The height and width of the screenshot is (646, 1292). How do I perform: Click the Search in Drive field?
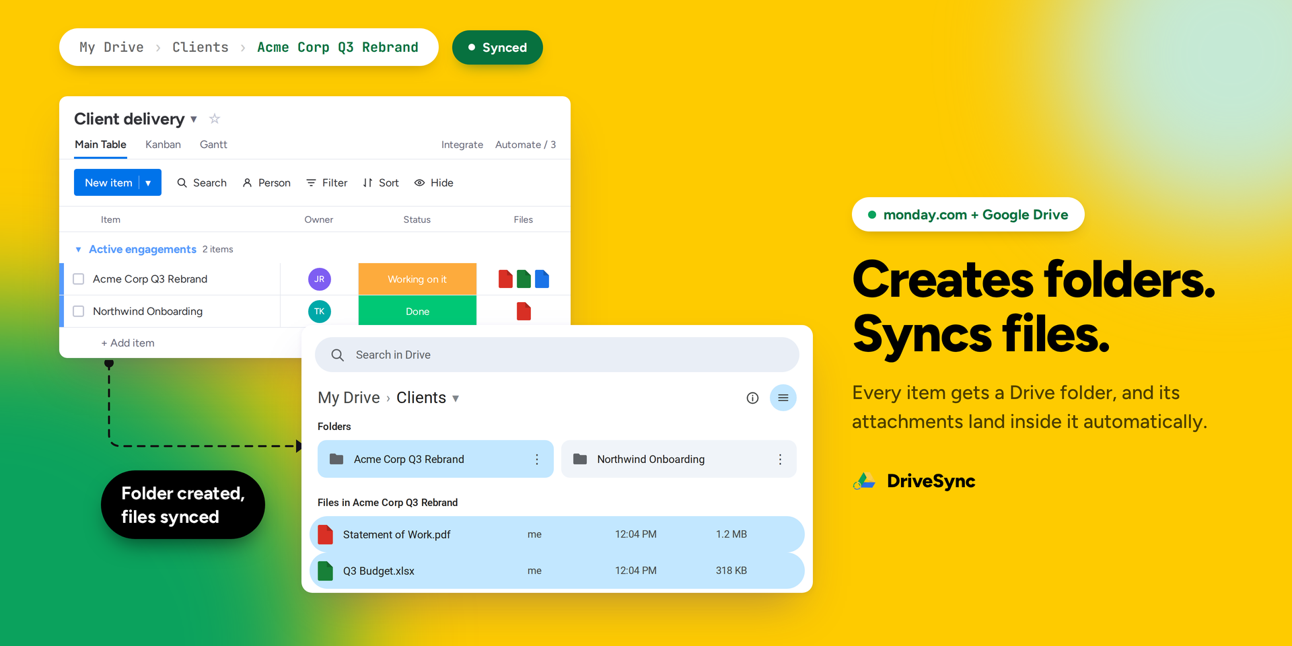pyautogui.click(x=557, y=355)
